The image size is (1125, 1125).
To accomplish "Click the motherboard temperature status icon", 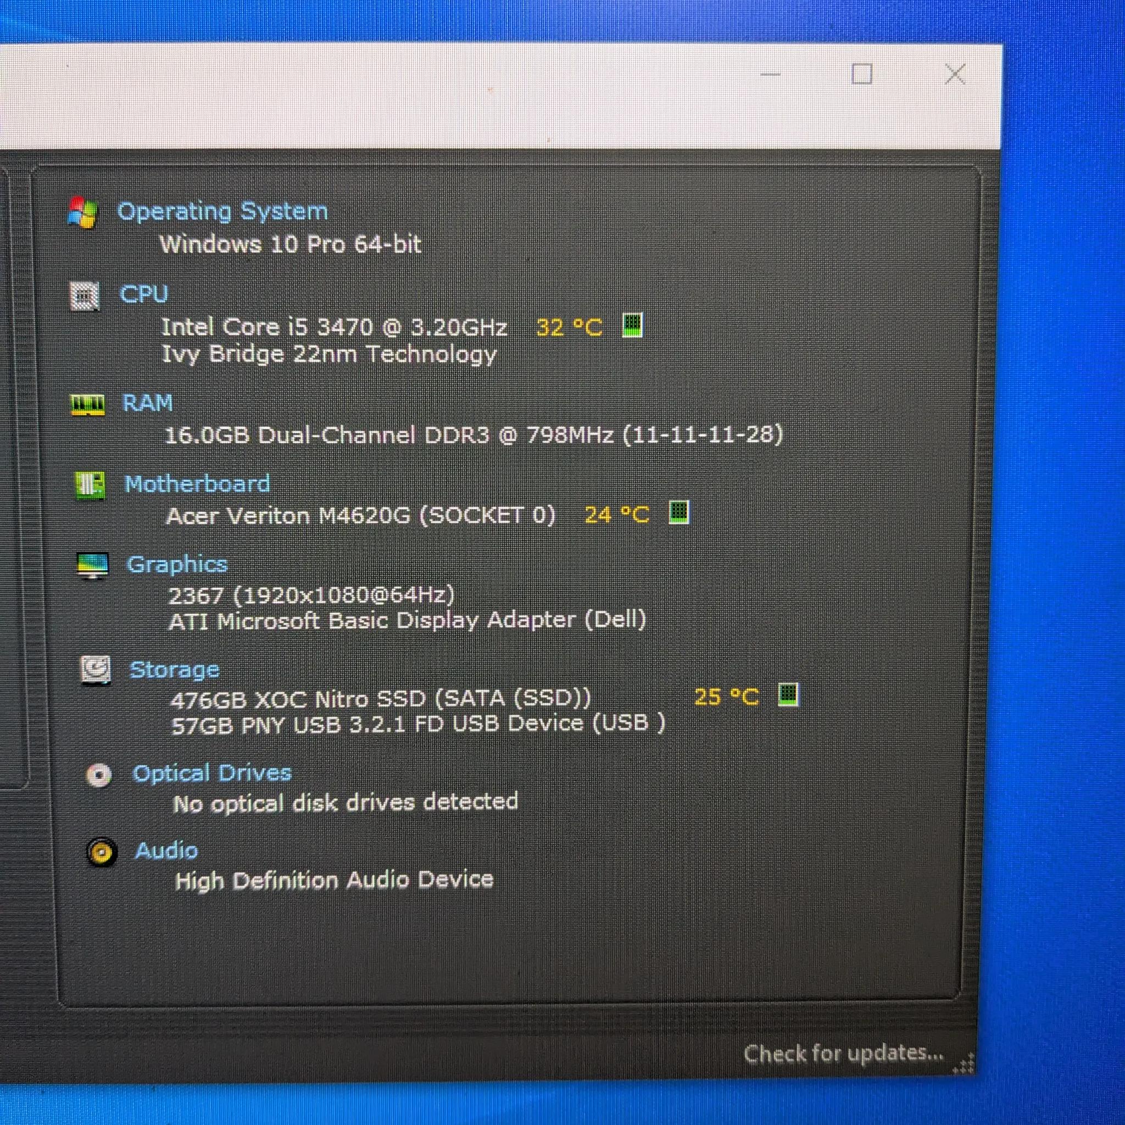I will pyautogui.click(x=678, y=513).
